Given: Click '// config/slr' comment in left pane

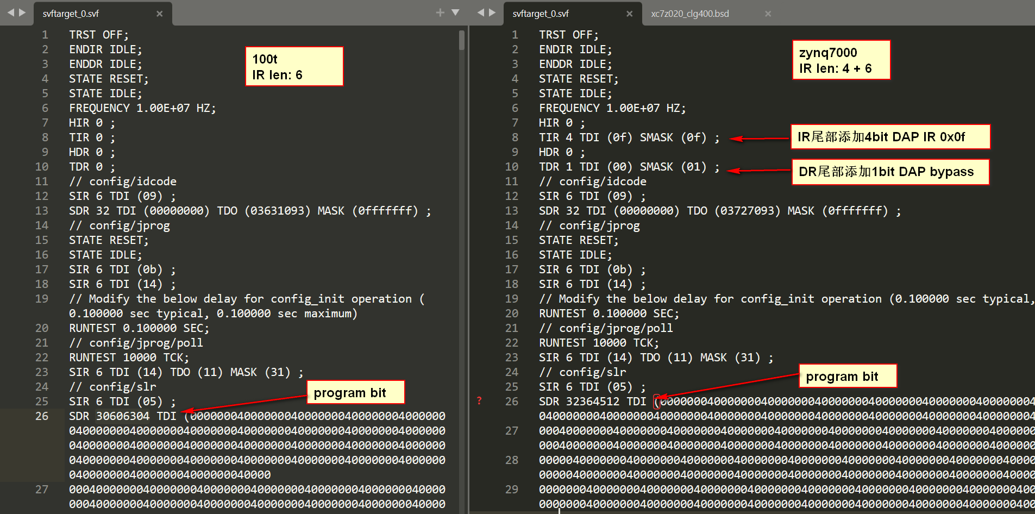Looking at the screenshot, I should click(x=112, y=387).
